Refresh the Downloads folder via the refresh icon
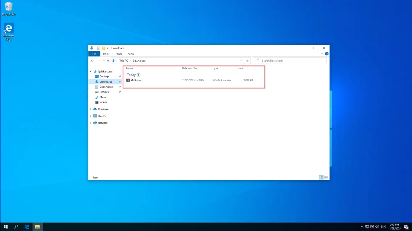This screenshot has height=231, width=412. click(247, 61)
